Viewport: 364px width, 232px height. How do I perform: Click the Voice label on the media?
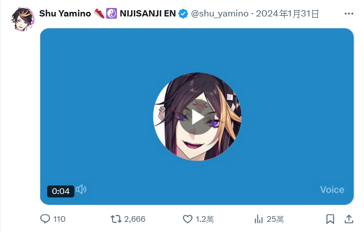click(x=332, y=190)
